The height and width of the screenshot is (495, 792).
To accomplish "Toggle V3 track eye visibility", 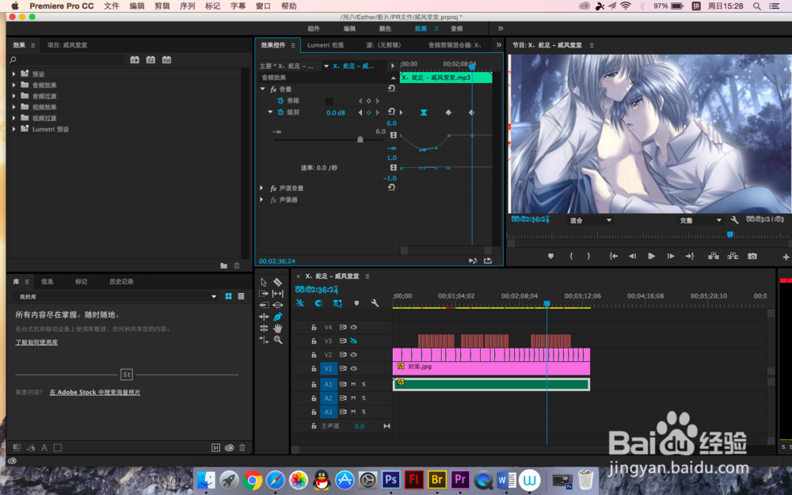I will [353, 341].
